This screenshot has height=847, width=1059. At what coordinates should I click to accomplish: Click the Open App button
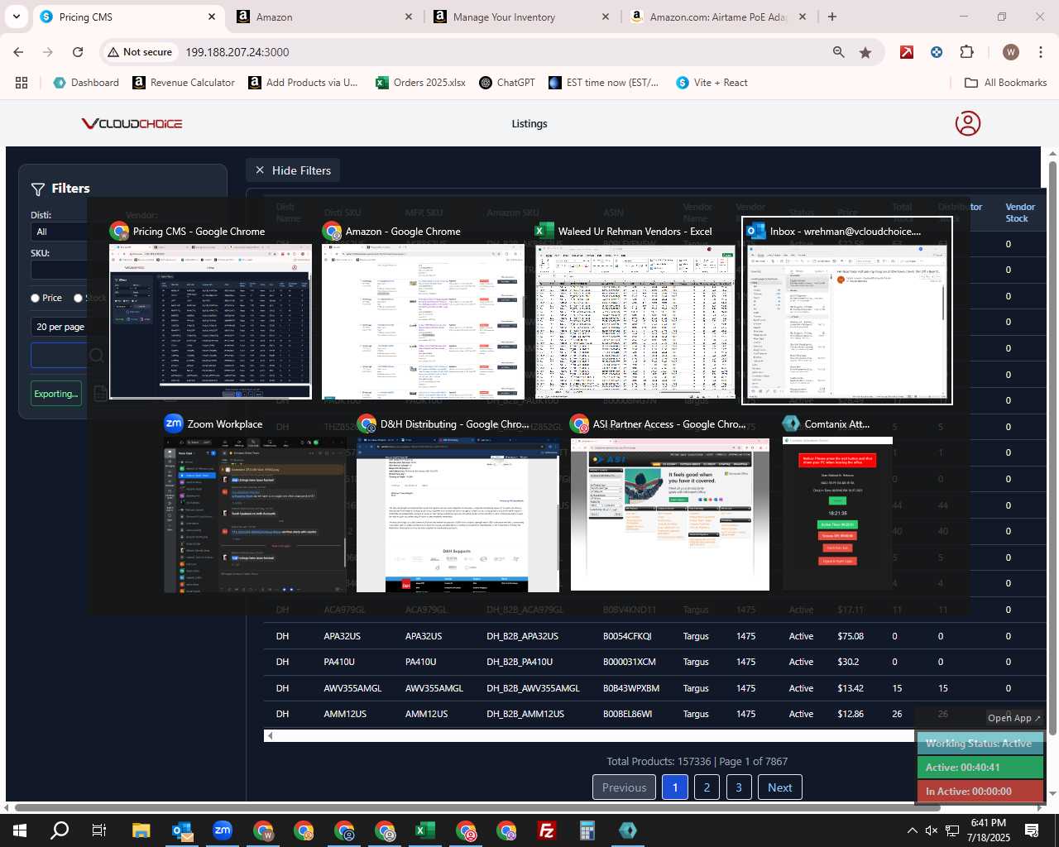click(1013, 718)
